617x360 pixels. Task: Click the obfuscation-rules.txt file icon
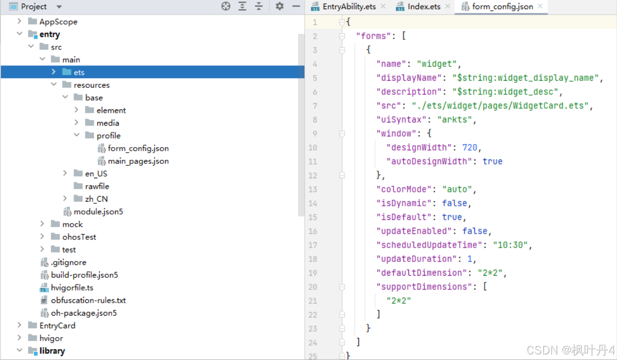44,301
